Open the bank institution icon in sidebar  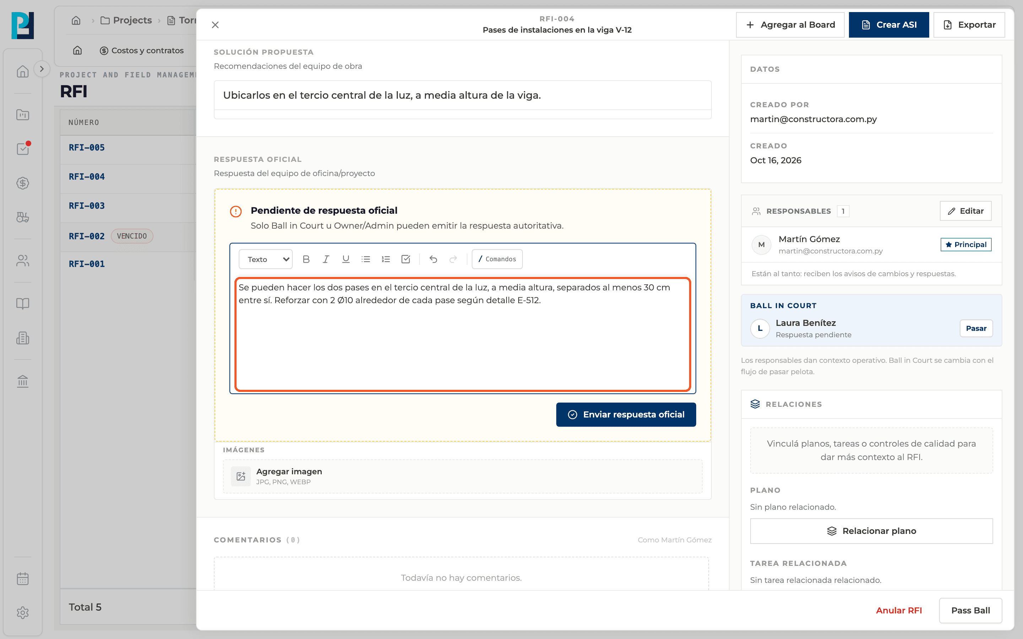point(23,381)
